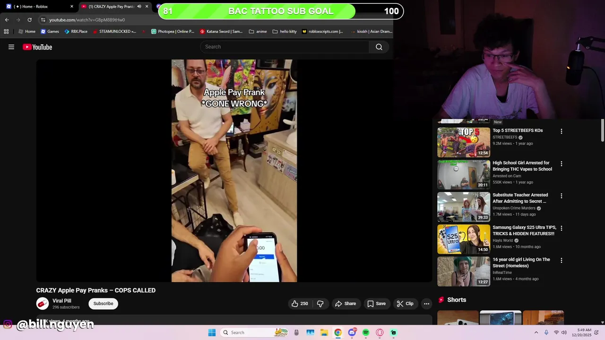The height and width of the screenshot is (340, 605).
Task: Open options menu for Samsung Galaxy S25
Action: coord(562,228)
